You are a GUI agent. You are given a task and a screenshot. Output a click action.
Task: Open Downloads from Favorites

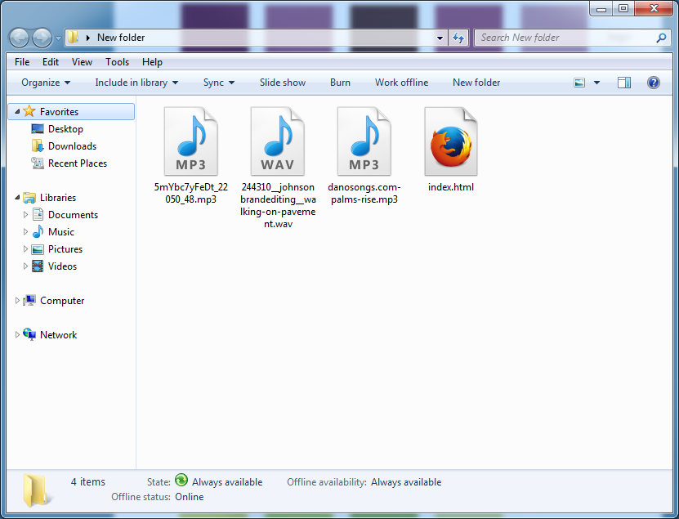coord(73,146)
